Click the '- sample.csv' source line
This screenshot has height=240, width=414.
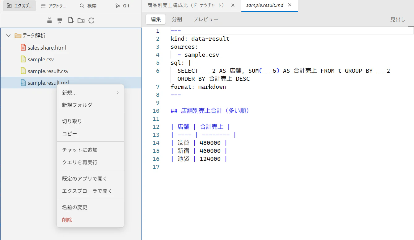tap(198, 55)
